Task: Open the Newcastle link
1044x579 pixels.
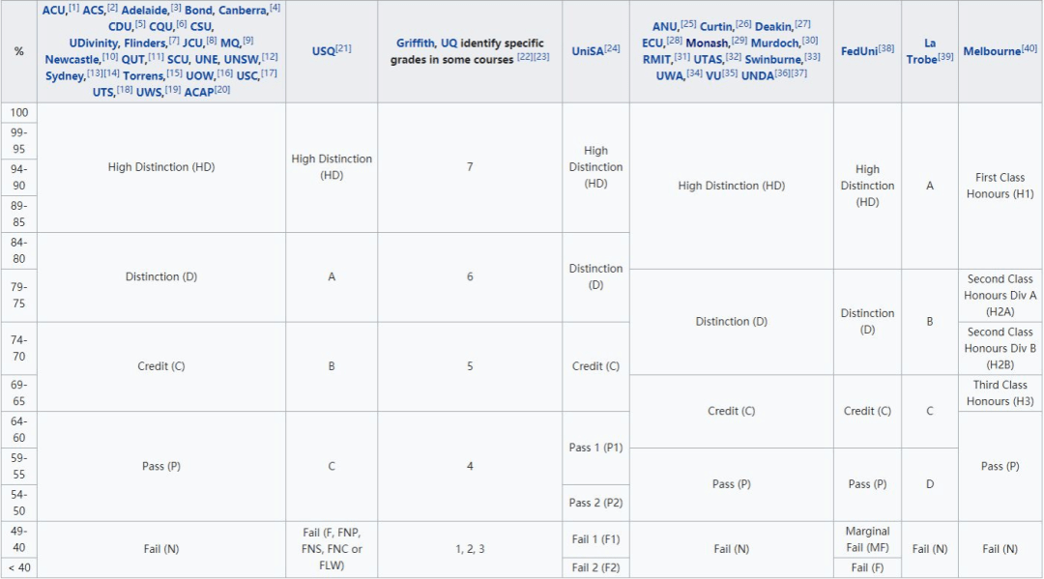Action: click(x=73, y=59)
